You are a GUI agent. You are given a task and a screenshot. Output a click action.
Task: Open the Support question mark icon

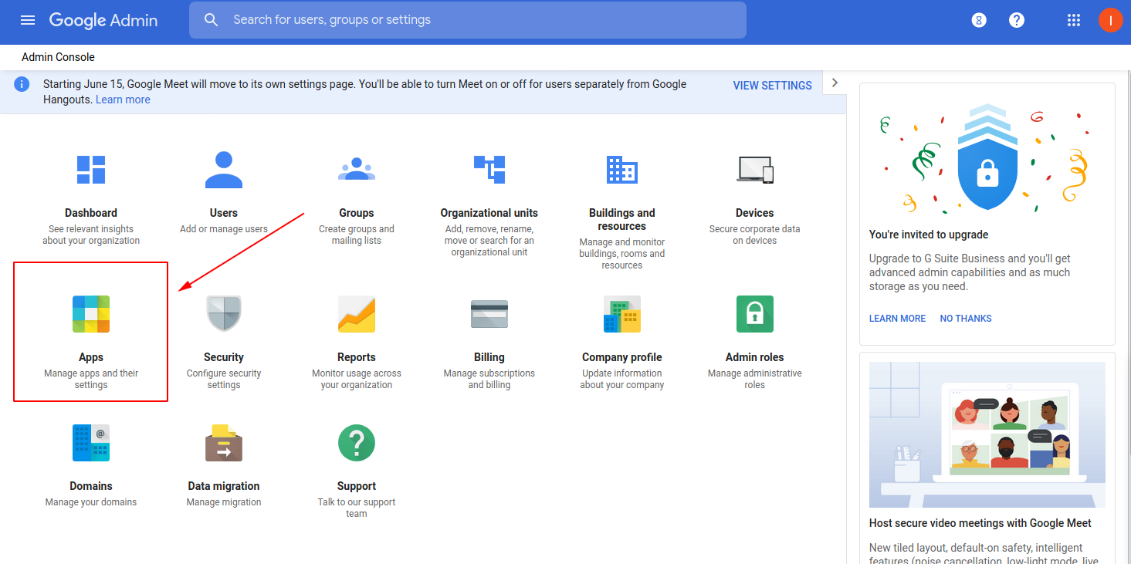357,443
